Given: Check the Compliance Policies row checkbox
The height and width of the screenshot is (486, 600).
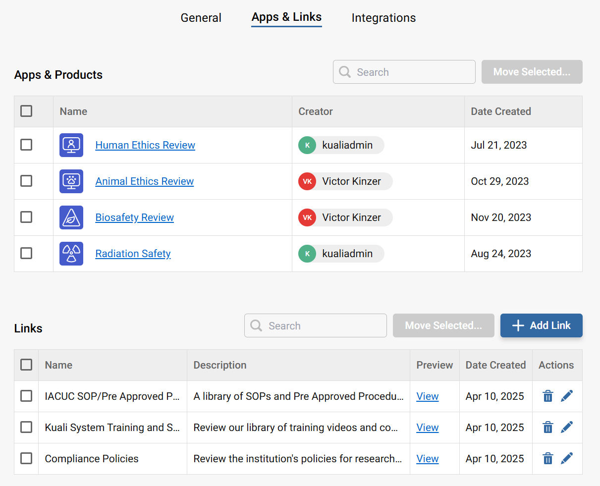Looking at the screenshot, I should [26, 458].
